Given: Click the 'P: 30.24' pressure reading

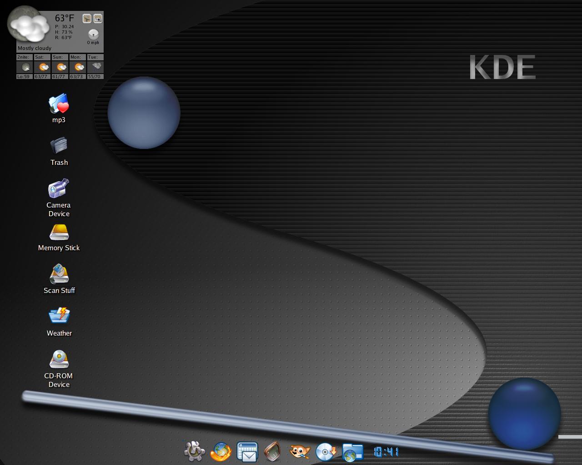Looking at the screenshot, I should [x=65, y=27].
